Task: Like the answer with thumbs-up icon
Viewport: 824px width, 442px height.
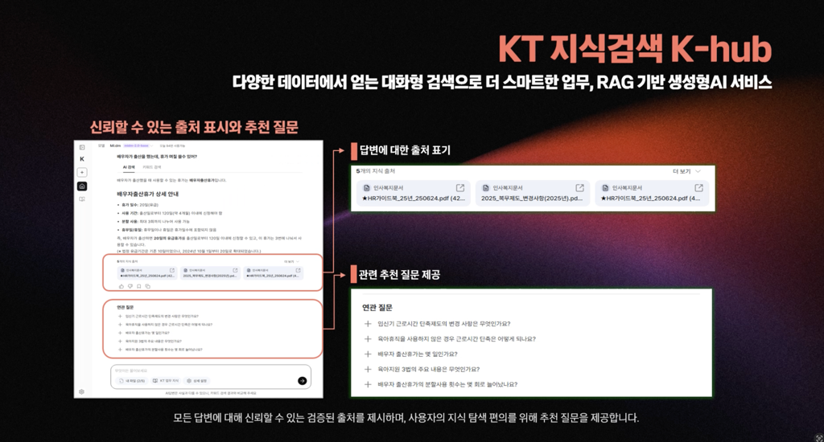Action: (122, 286)
